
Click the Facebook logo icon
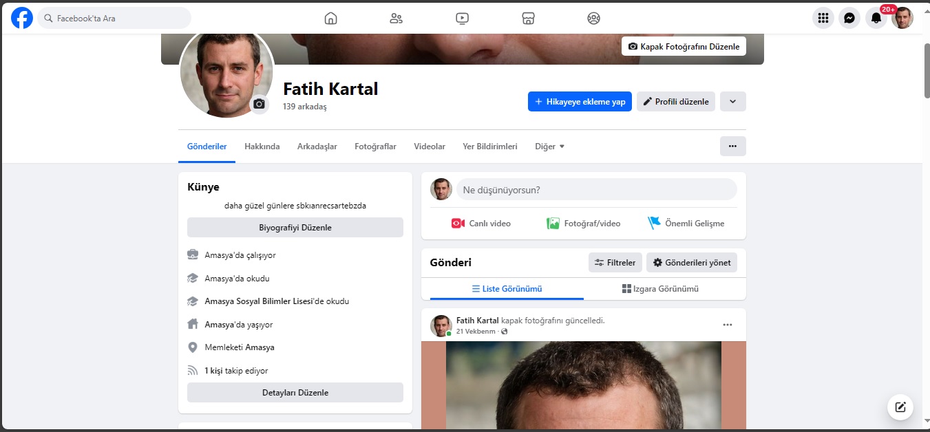coord(22,18)
